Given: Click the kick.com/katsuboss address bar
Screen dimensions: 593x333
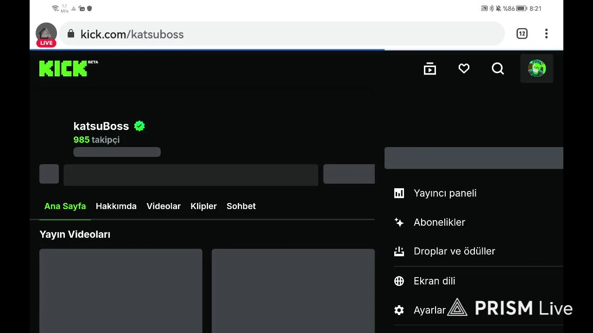Looking at the screenshot, I should click(278, 34).
